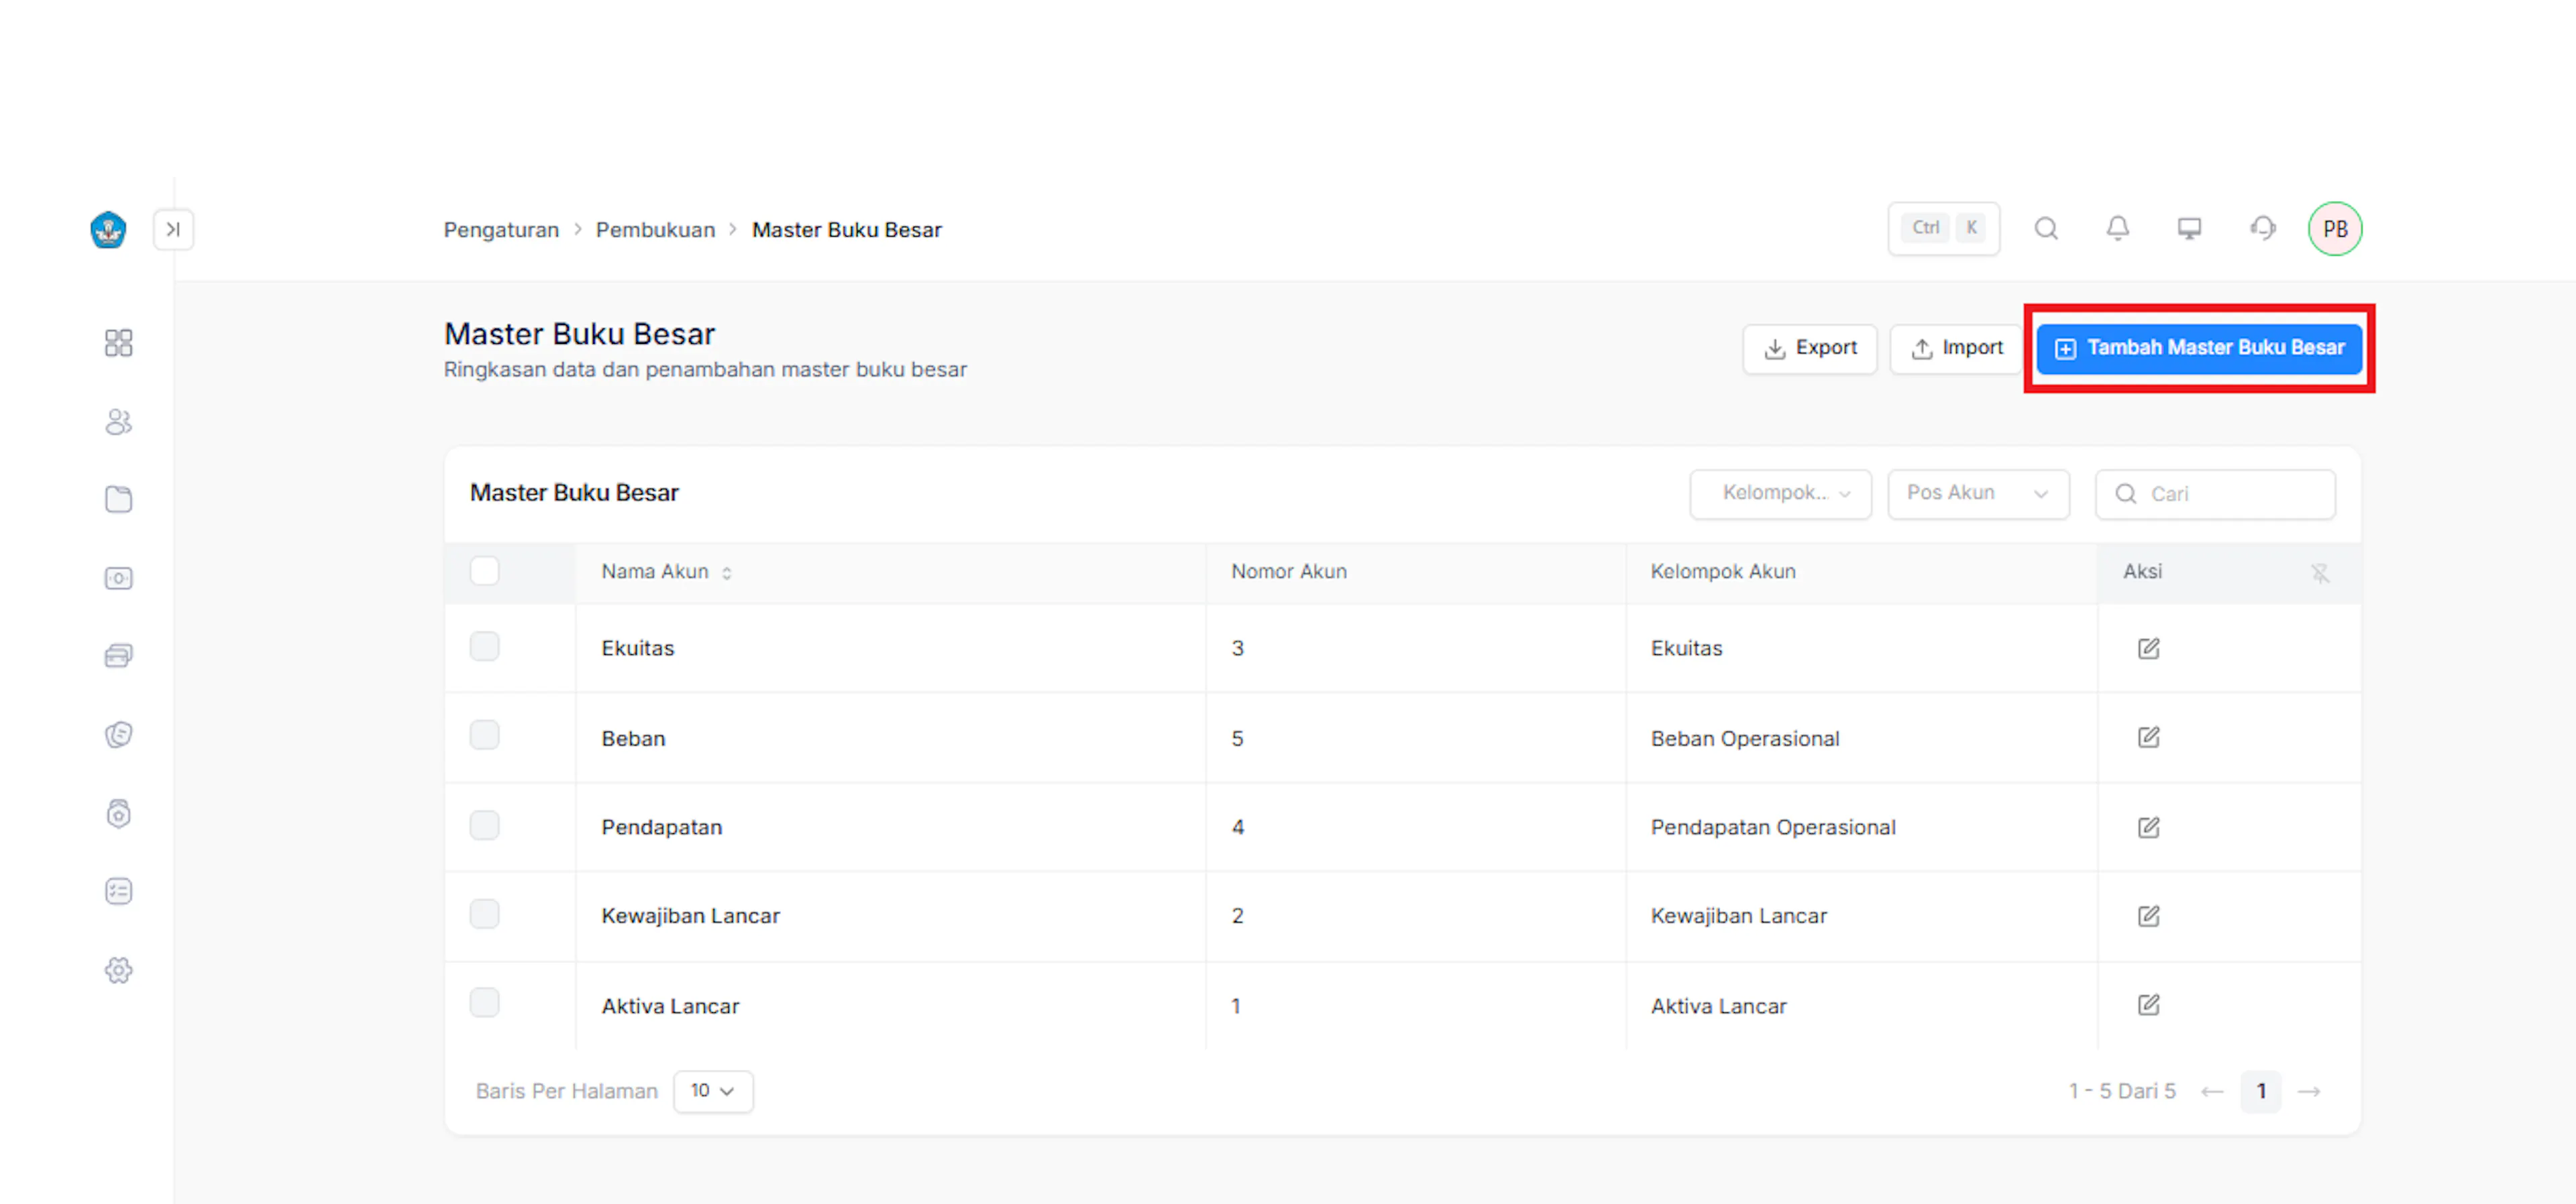Image resolution: width=2576 pixels, height=1204 pixels.
Task: Open the headset support icon
Action: 2262,229
